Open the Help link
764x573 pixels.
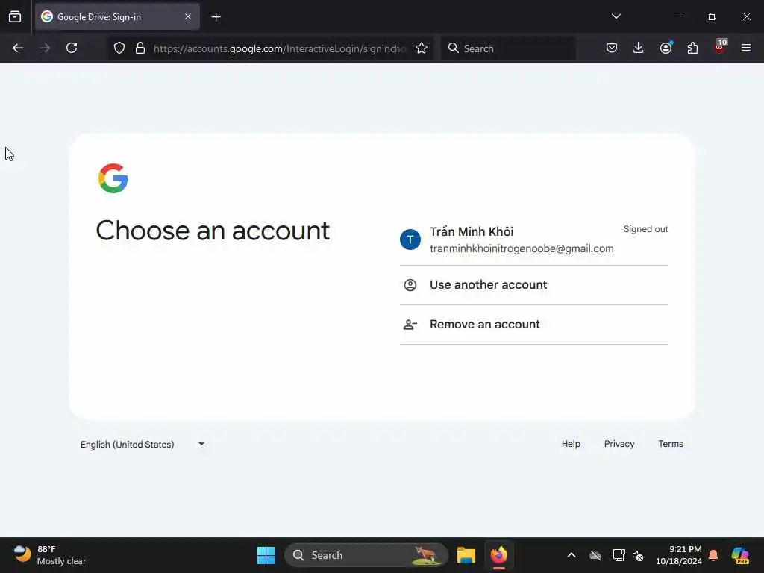tap(571, 444)
